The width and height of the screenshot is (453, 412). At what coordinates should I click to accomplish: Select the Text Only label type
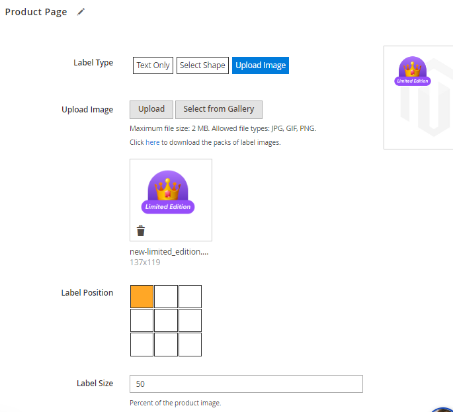[x=153, y=65]
